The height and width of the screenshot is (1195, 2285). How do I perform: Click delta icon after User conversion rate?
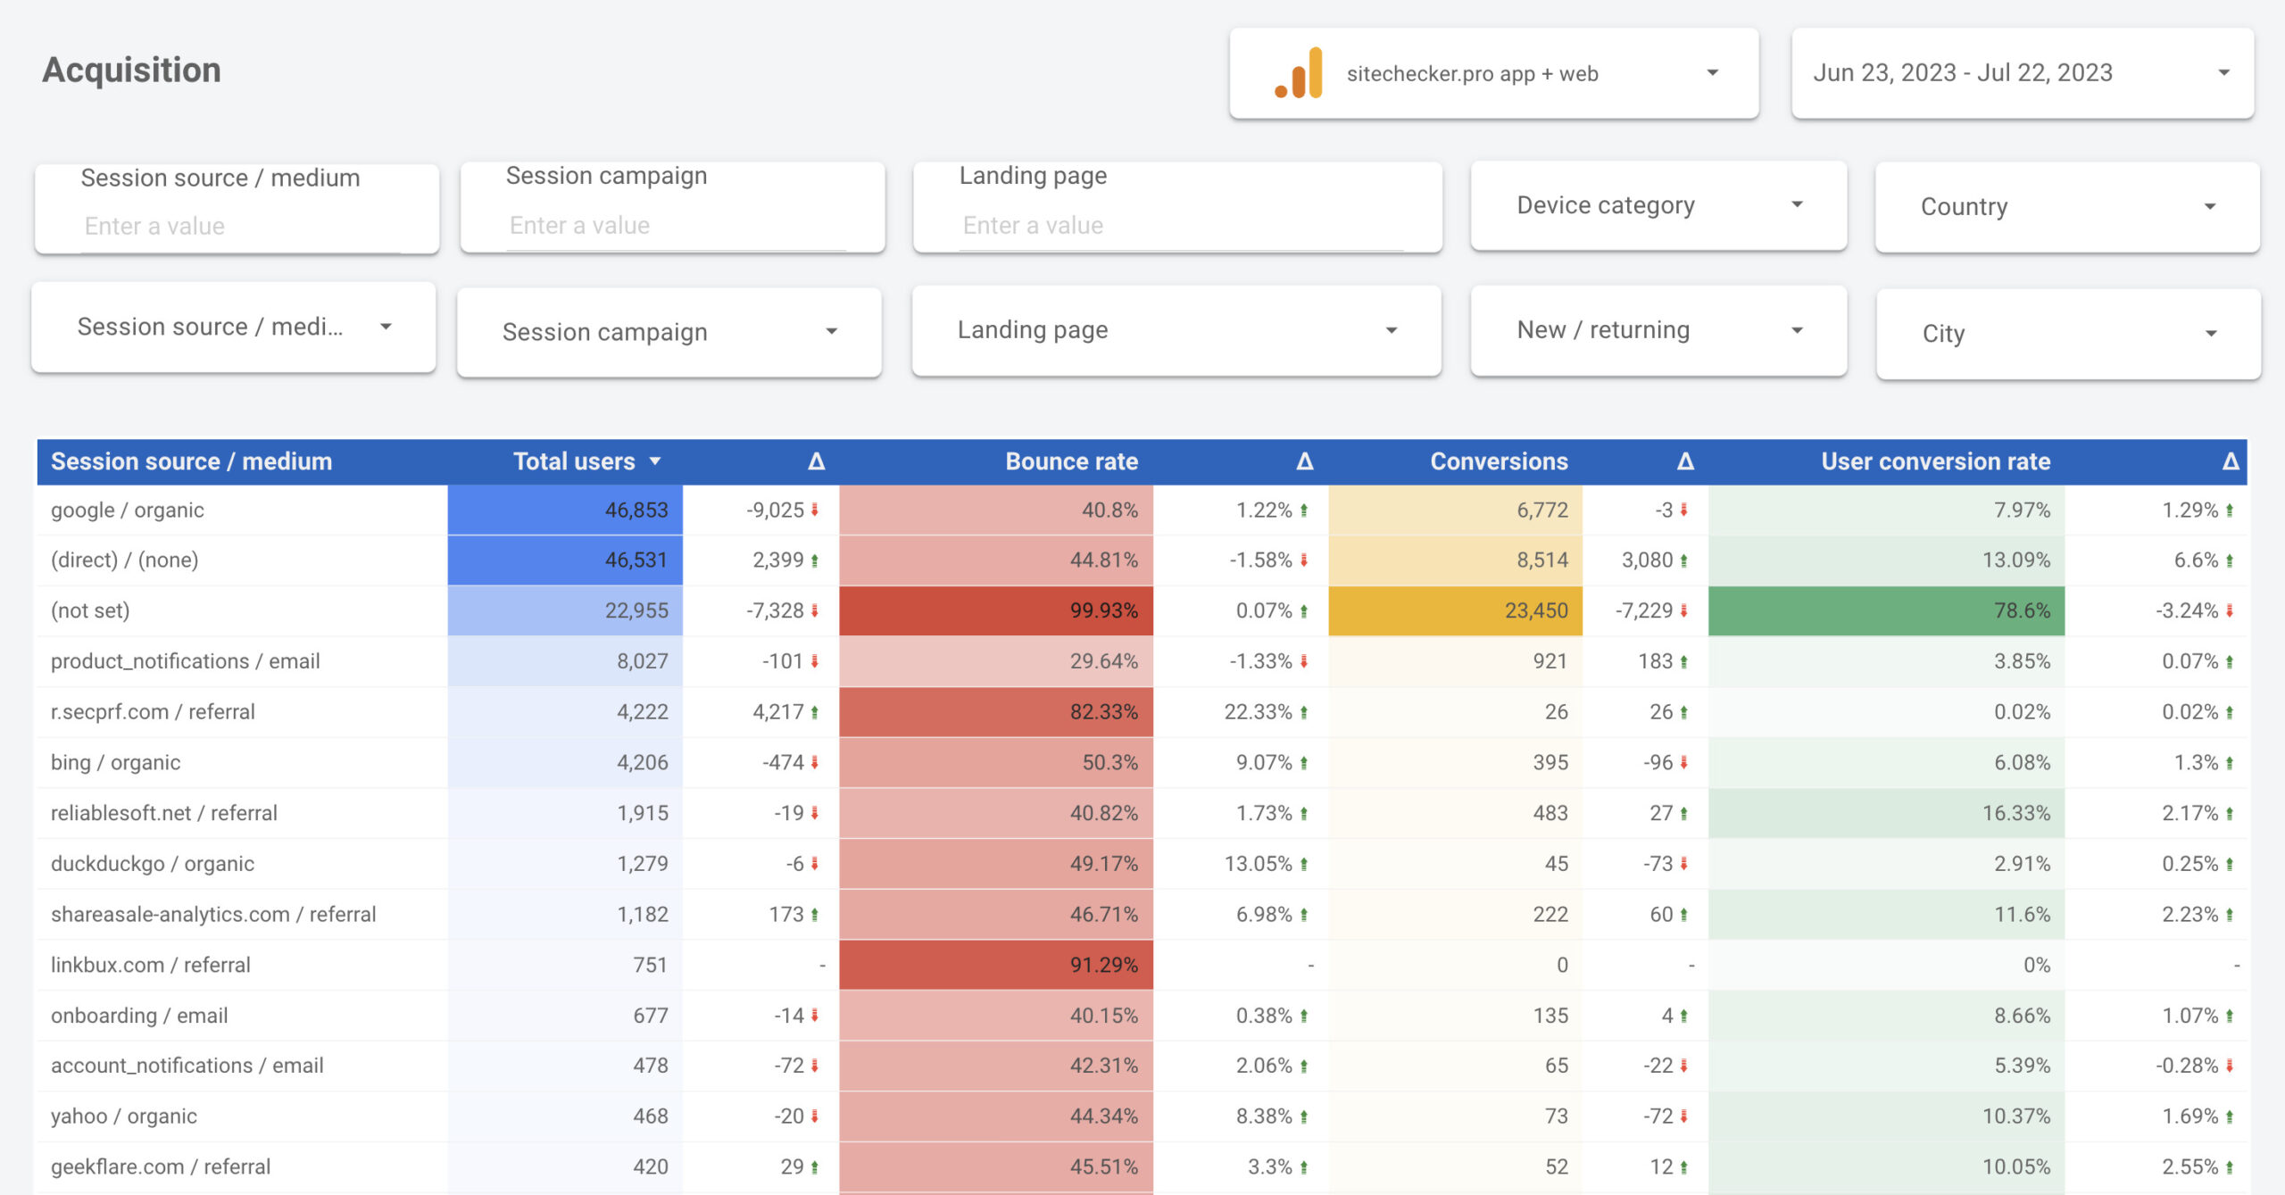pyautogui.click(x=2230, y=461)
